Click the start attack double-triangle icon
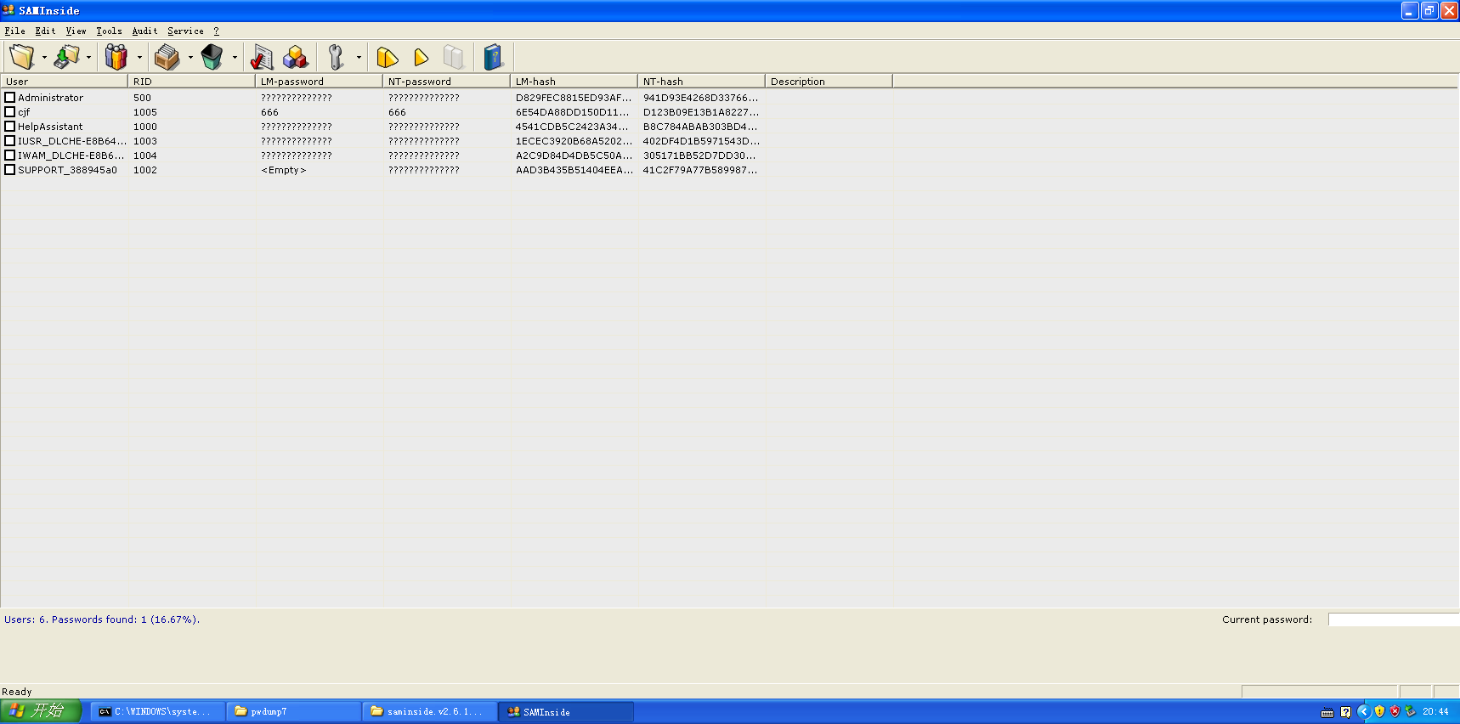 coord(388,57)
